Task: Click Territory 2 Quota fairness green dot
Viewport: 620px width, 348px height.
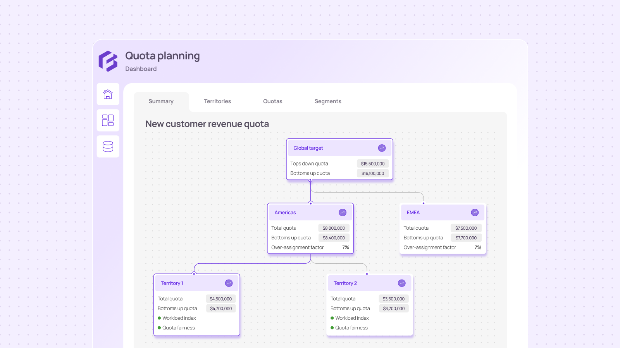Action: pos(332,328)
